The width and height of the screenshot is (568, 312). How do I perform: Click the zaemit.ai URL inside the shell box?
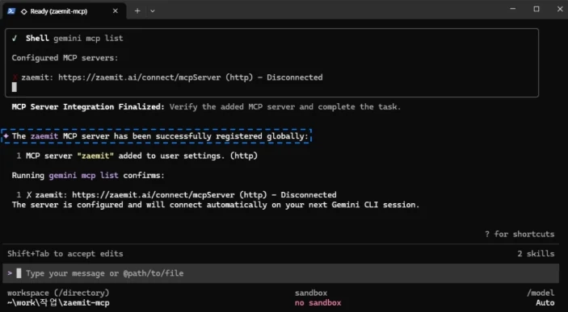click(140, 77)
